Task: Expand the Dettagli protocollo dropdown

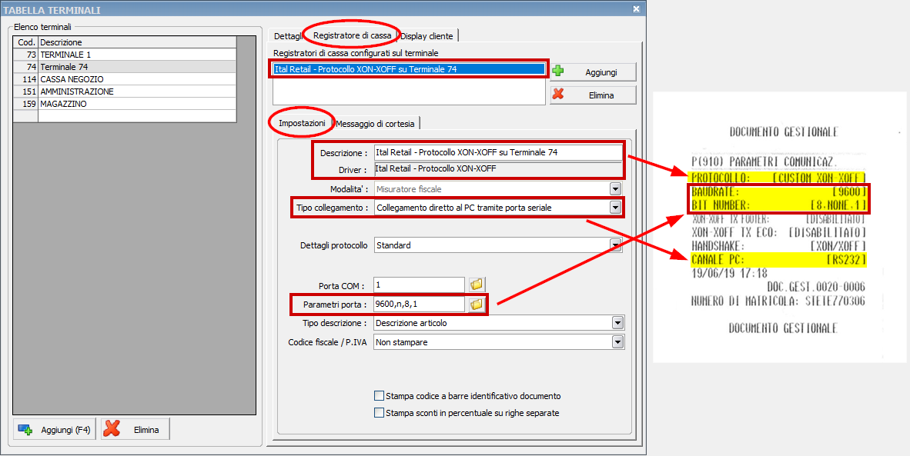Action: click(614, 245)
